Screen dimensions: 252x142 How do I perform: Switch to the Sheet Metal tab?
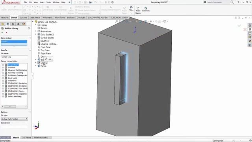[x=35, y=17]
